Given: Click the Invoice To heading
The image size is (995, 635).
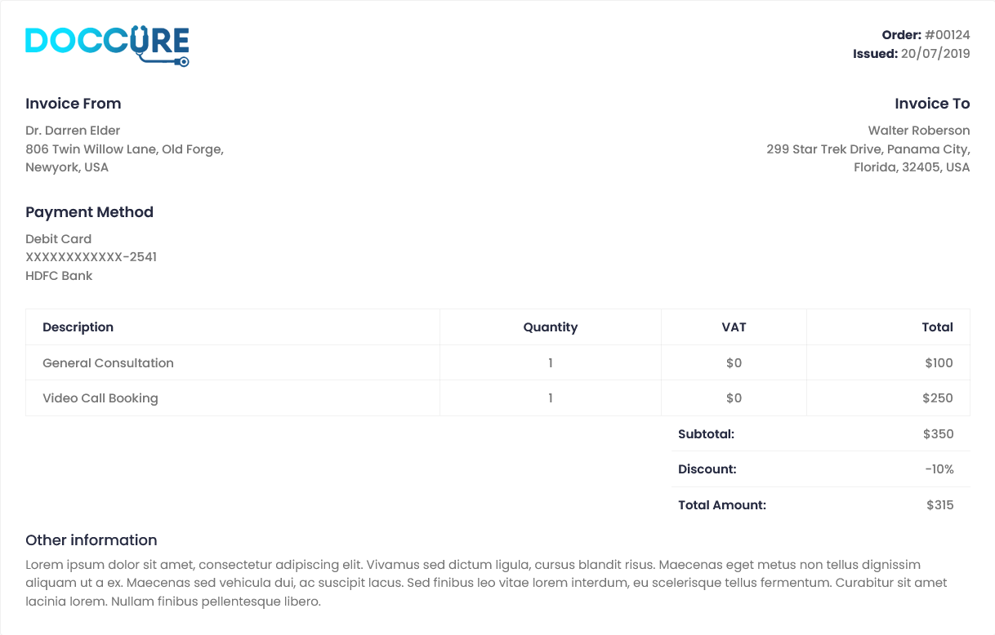Looking at the screenshot, I should pyautogui.click(x=932, y=104).
